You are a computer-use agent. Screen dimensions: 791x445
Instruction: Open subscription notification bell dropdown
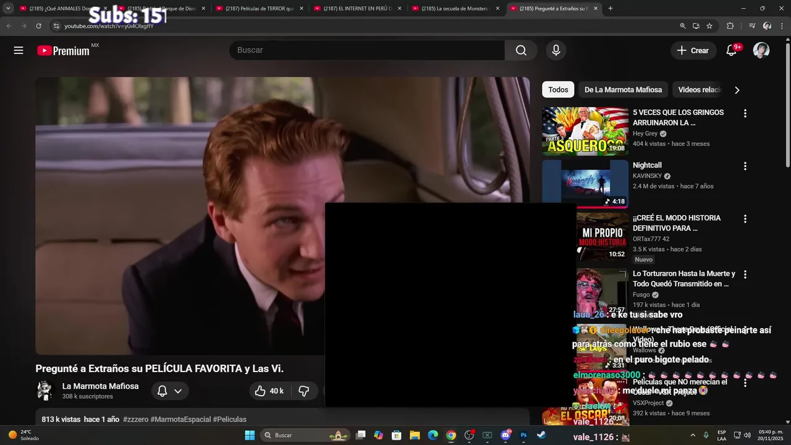click(169, 391)
